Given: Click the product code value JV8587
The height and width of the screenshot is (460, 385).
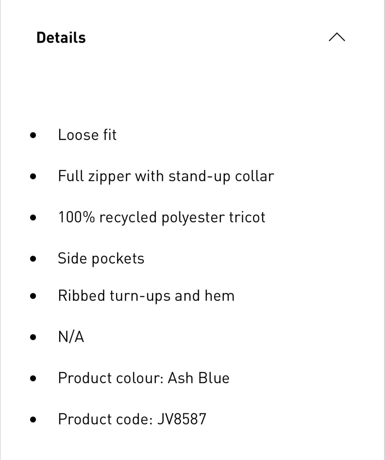Looking at the screenshot, I should [182, 419].
